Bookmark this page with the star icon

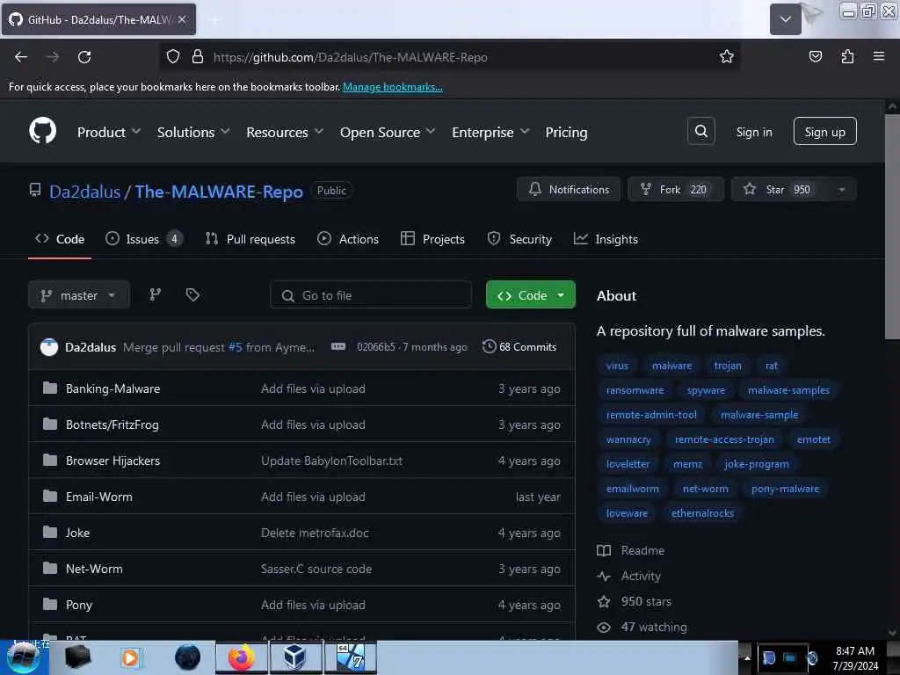727,56
